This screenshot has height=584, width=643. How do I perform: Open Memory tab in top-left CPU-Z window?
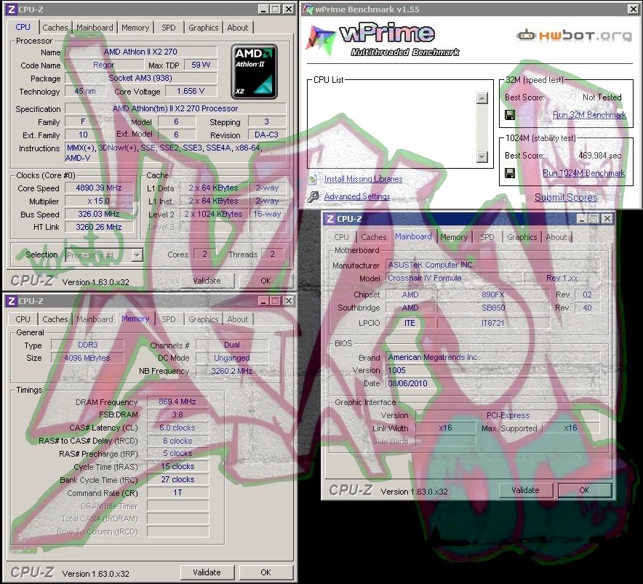pyautogui.click(x=135, y=28)
